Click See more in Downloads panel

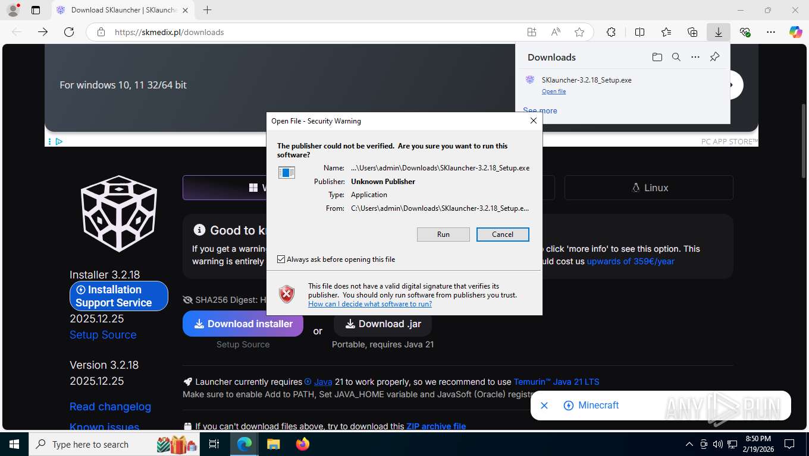point(540,110)
